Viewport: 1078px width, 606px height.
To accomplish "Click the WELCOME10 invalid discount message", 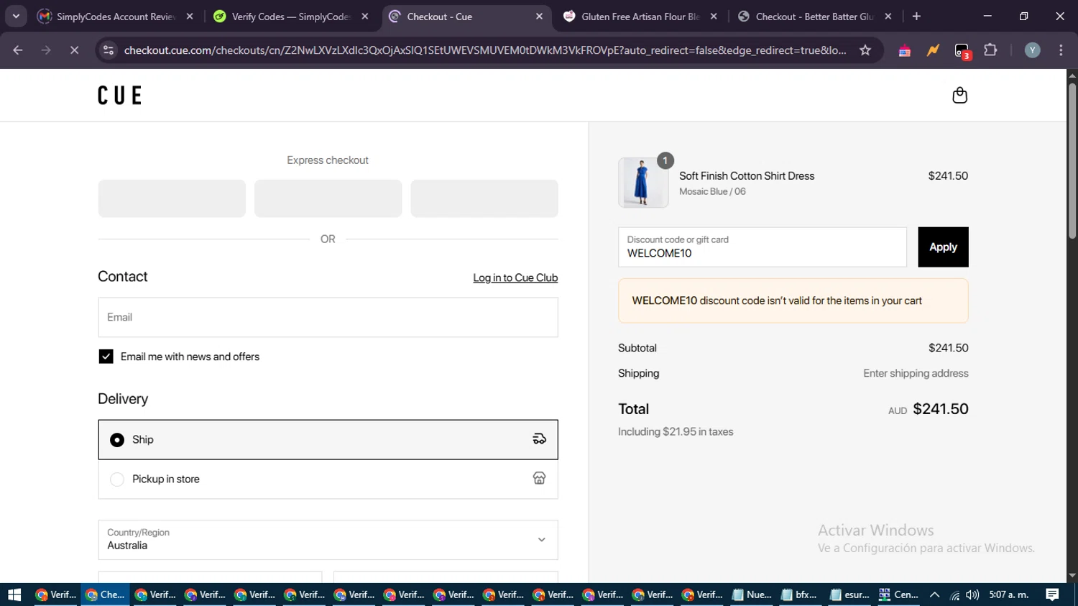I will (793, 300).
